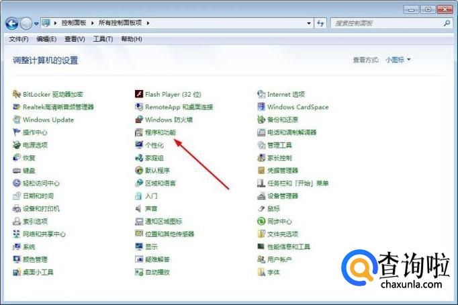Open the 设备管理器 icon

[261, 195]
